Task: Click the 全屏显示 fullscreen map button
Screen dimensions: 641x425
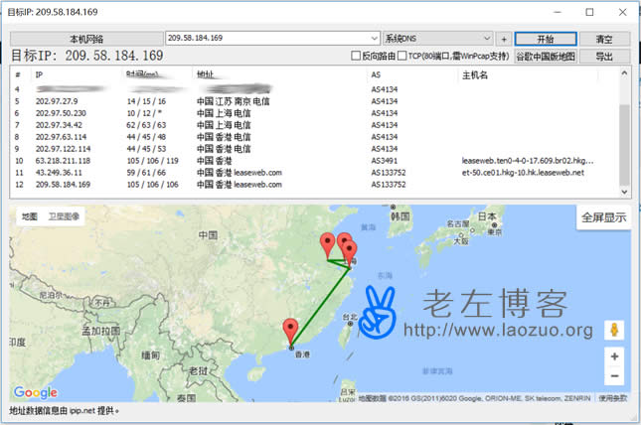Action: point(603,217)
